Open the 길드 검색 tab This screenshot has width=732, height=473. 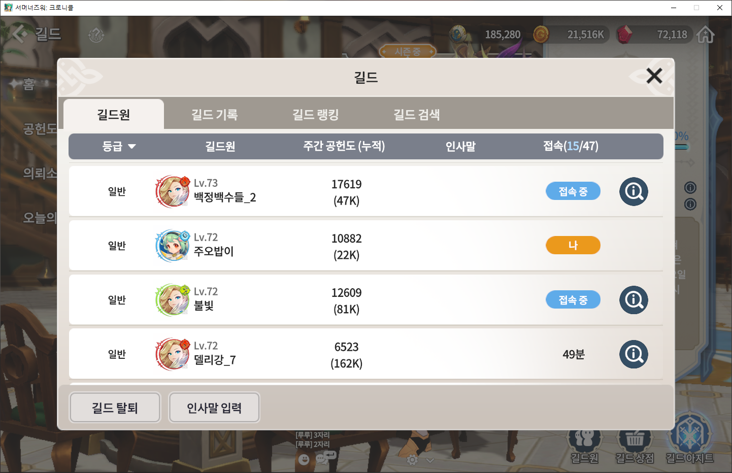tap(417, 115)
